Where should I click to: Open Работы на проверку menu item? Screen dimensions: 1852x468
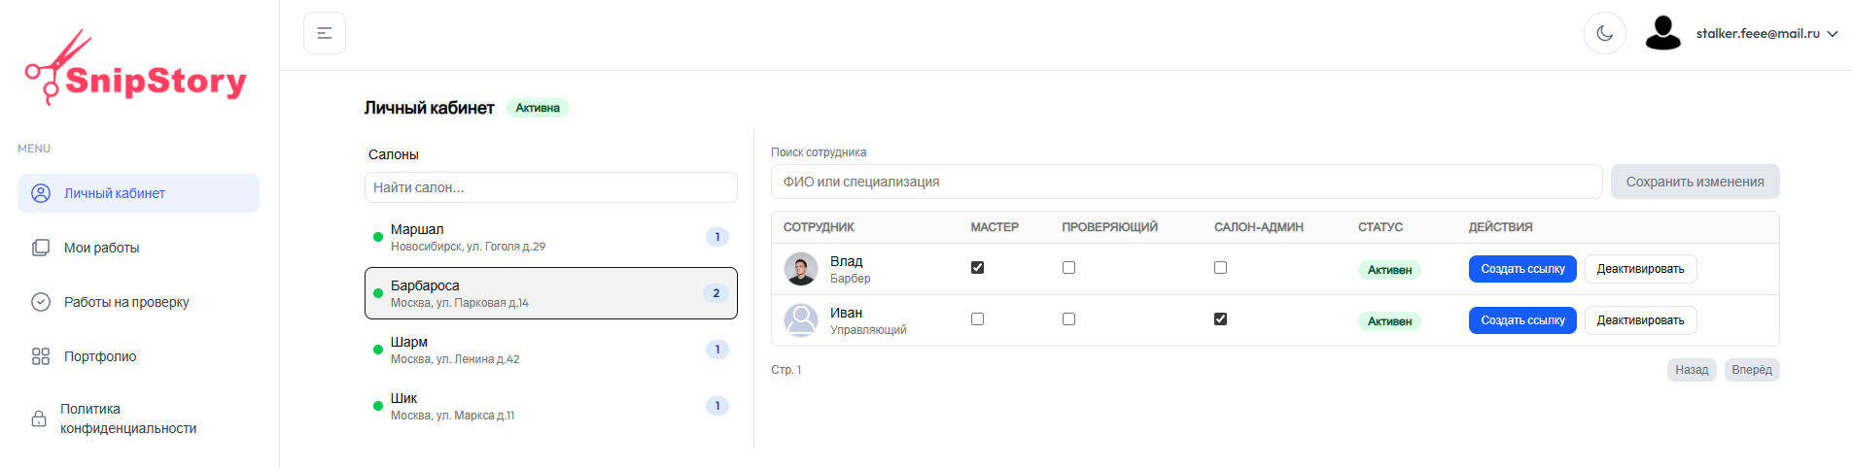(x=138, y=302)
